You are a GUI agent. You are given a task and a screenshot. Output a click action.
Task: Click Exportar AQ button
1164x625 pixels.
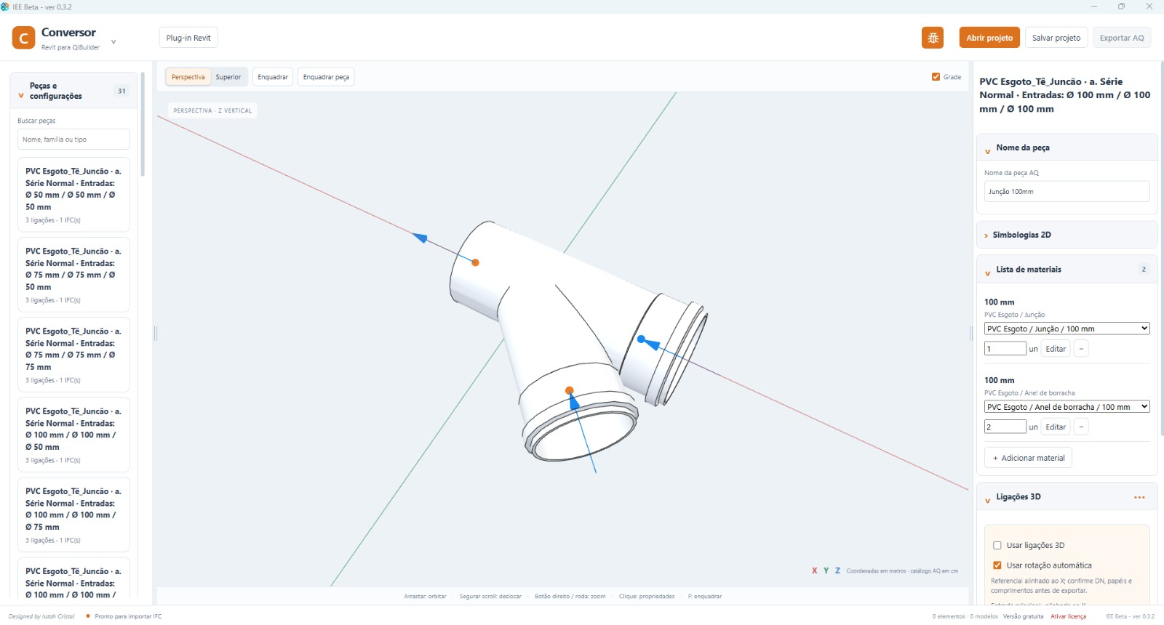click(x=1122, y=38)
